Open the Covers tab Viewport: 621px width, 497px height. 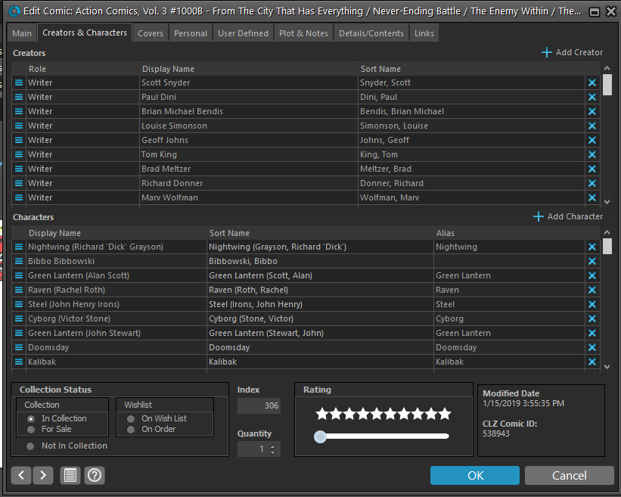151,33
